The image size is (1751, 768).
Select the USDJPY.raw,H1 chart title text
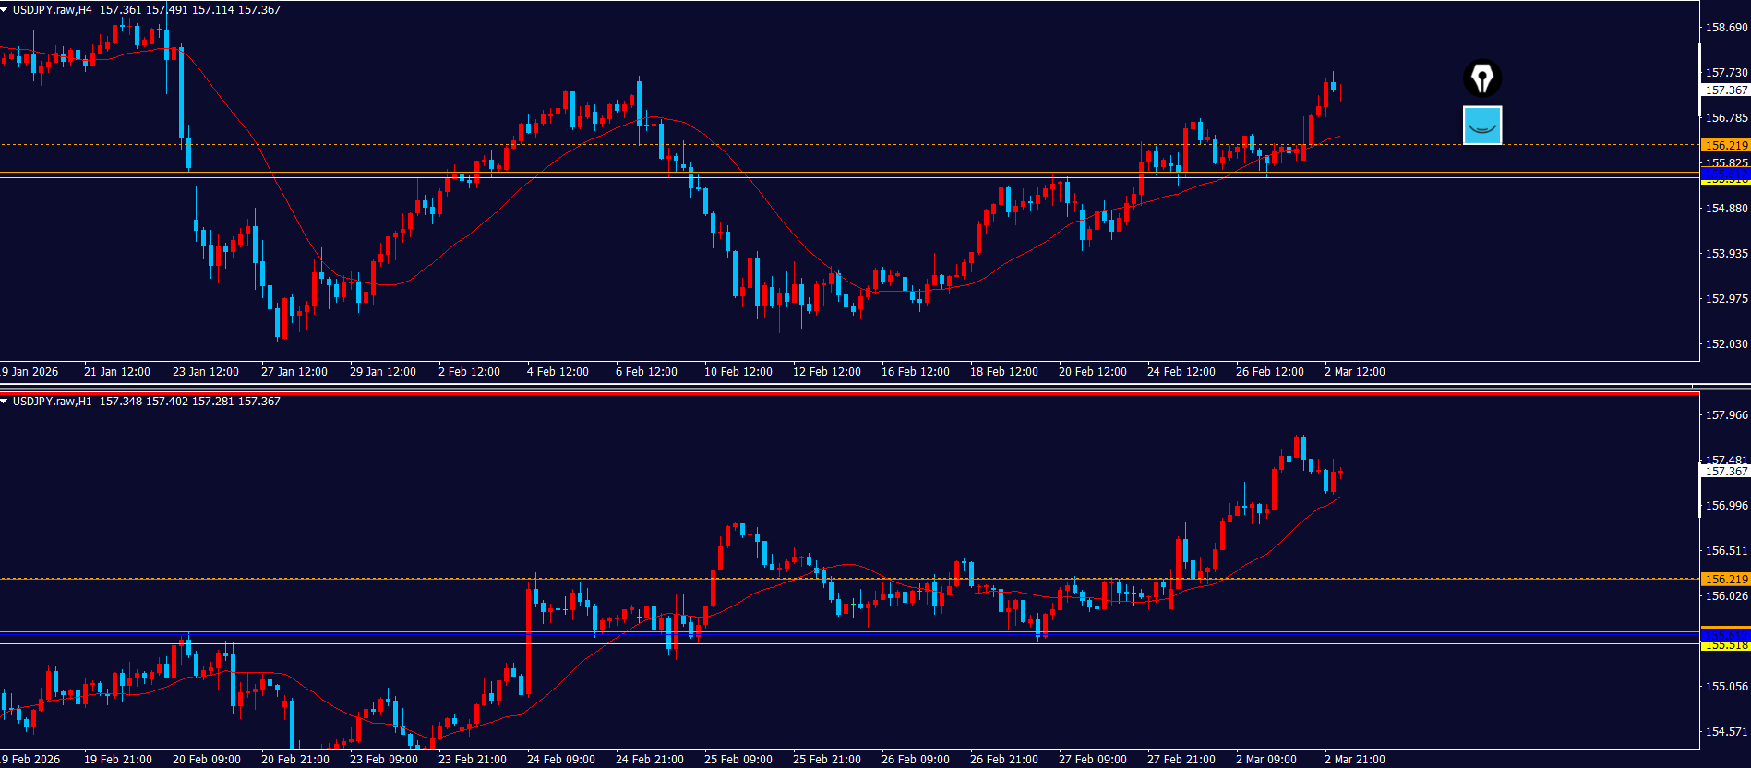pyautogui.click(x=52, y=402)
